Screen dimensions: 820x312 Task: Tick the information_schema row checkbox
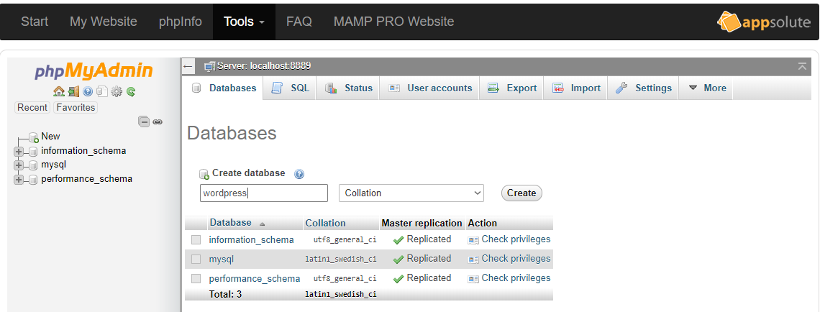point(196,240)
